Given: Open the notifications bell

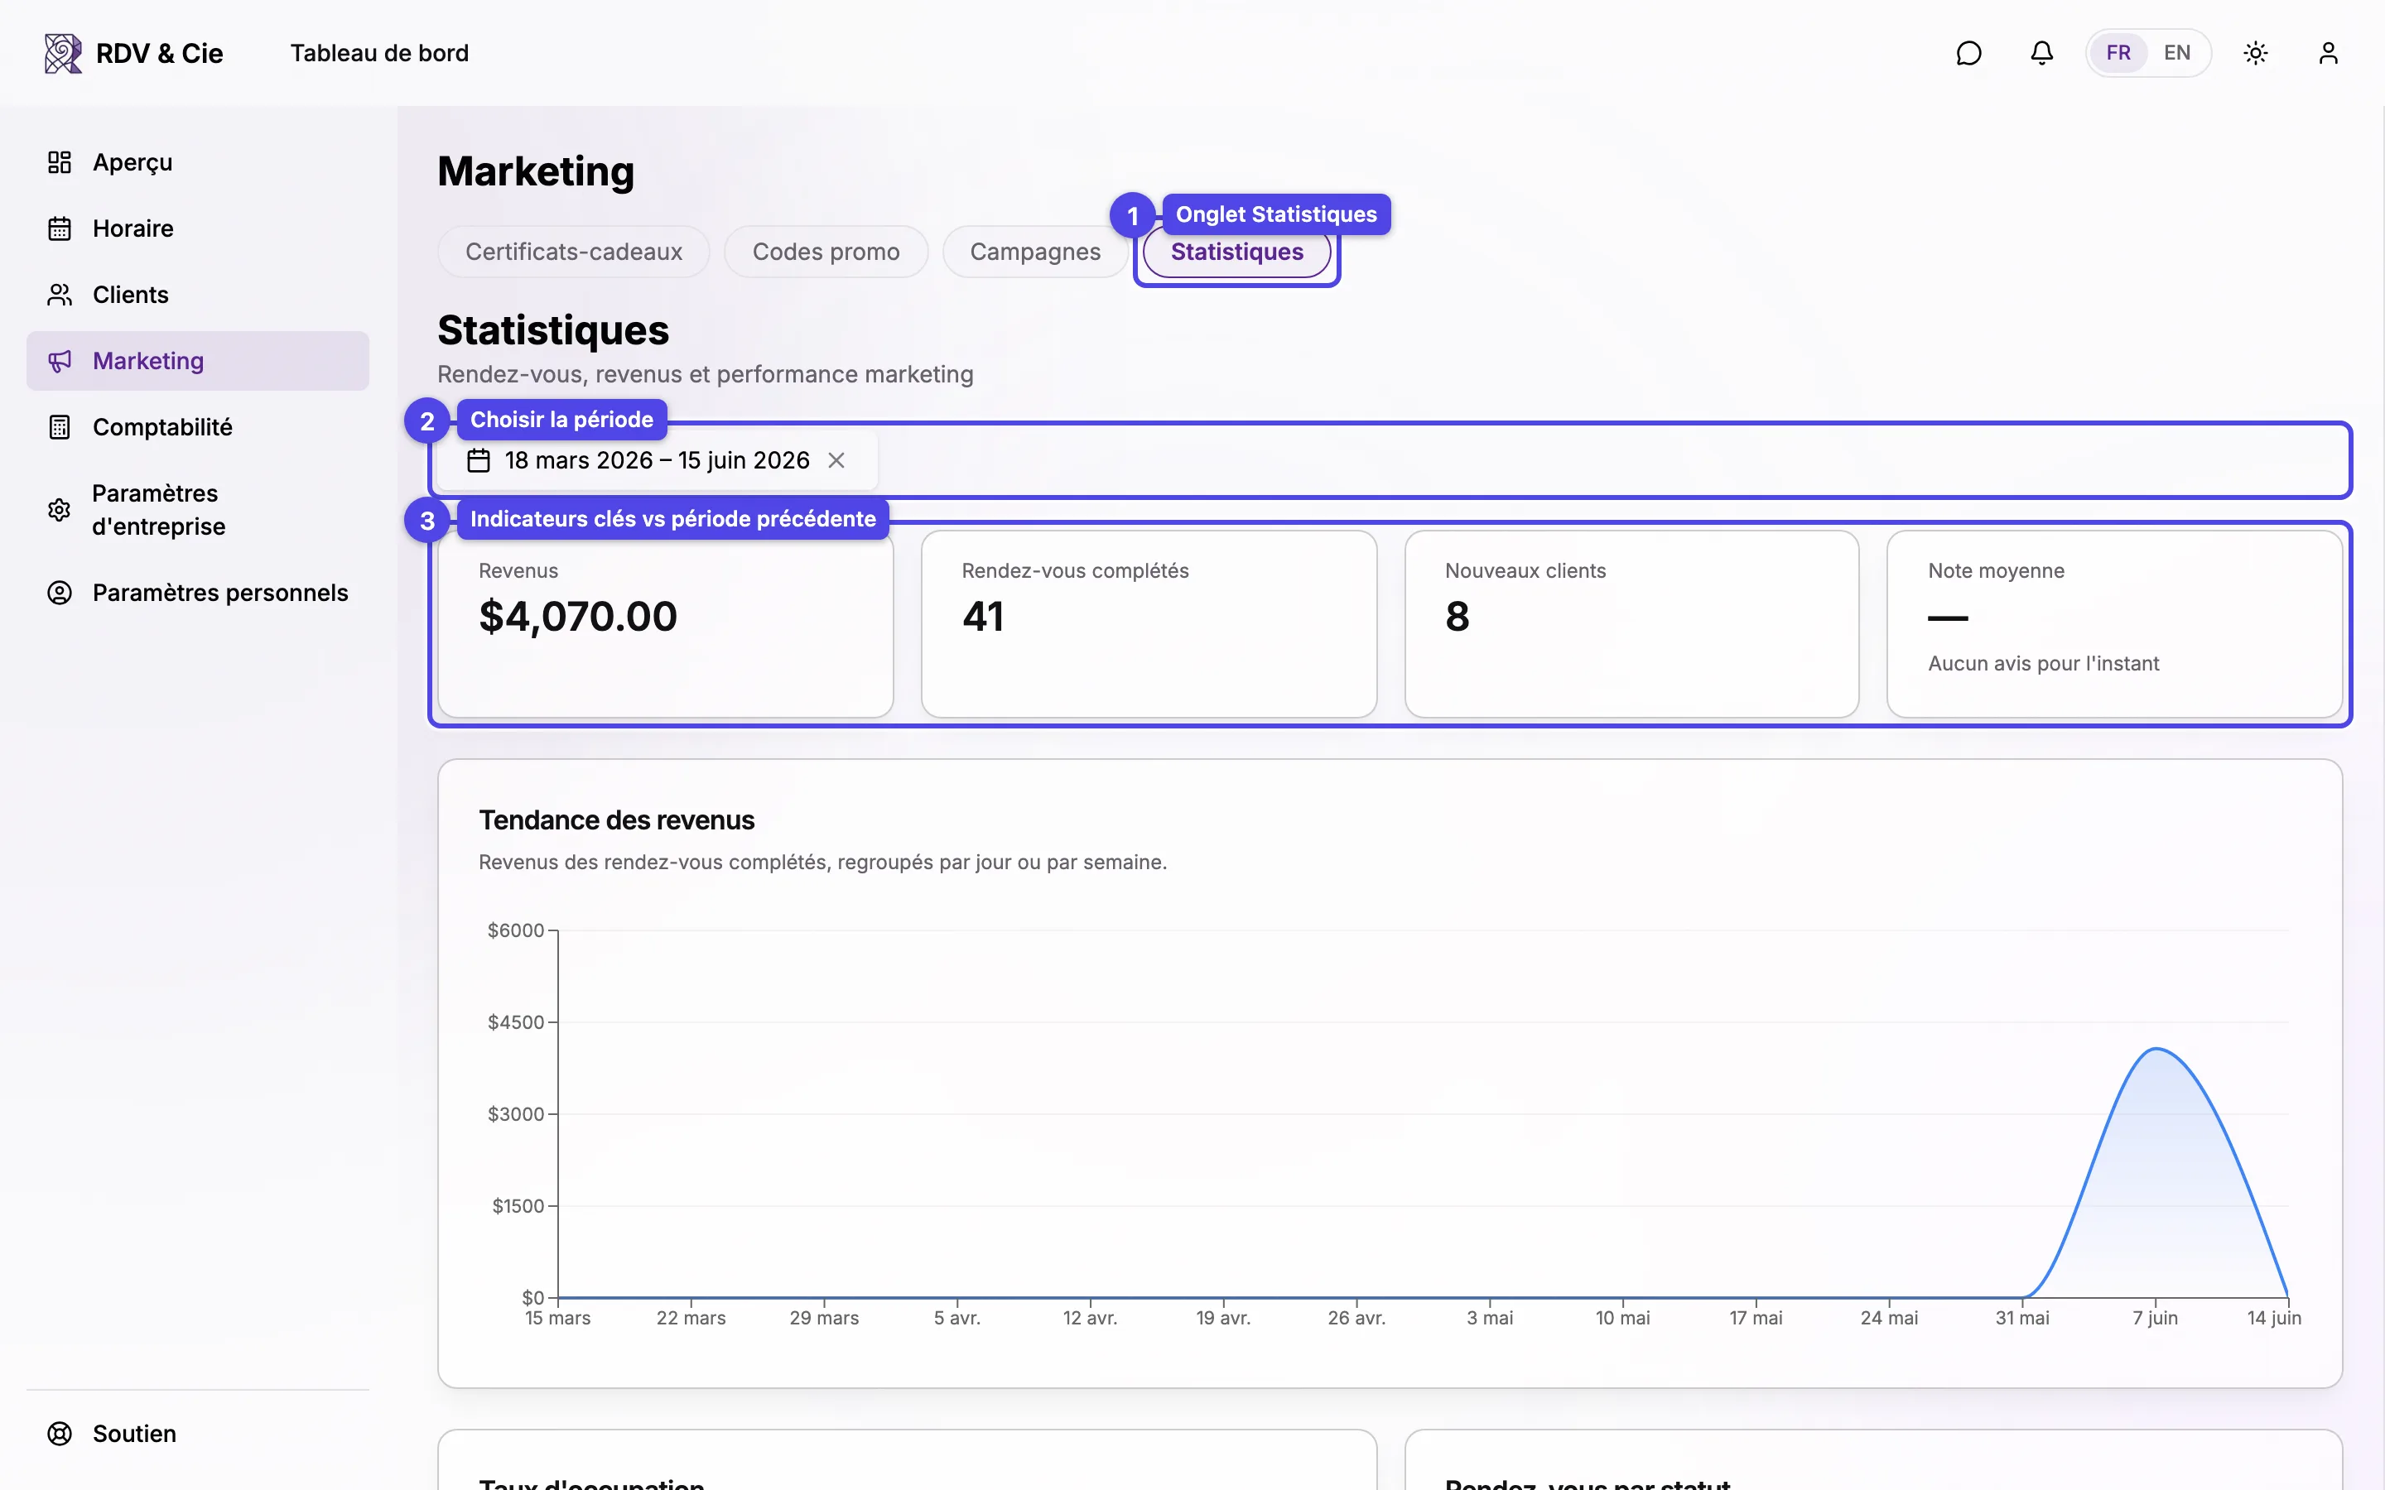Looking at the screenshot, I should 2041,53.
